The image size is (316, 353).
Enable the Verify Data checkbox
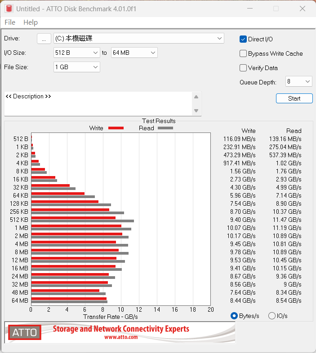tap(243, 68)
